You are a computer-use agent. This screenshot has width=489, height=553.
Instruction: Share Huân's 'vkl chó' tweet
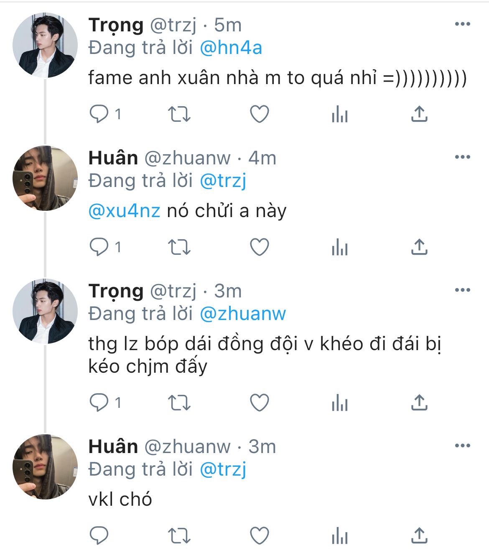(x=419, y=536)
